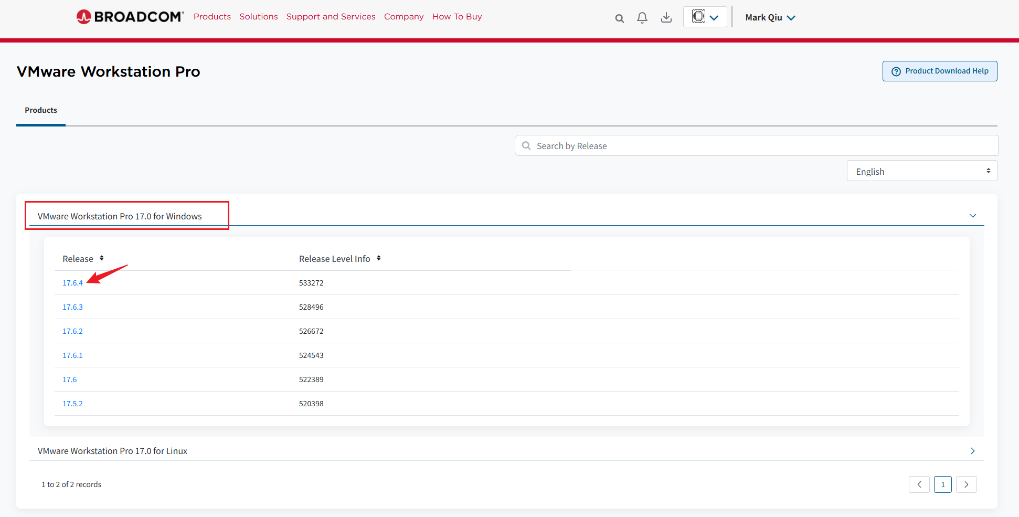
Task: Click build number 526672
Action: pyautogui.click(x=311, y=331)
